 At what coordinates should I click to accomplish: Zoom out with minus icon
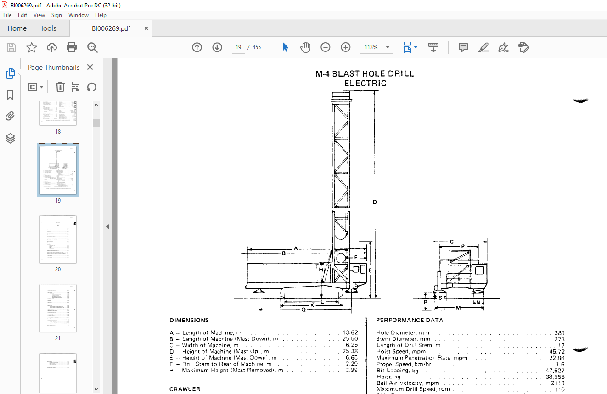point(326,47)
